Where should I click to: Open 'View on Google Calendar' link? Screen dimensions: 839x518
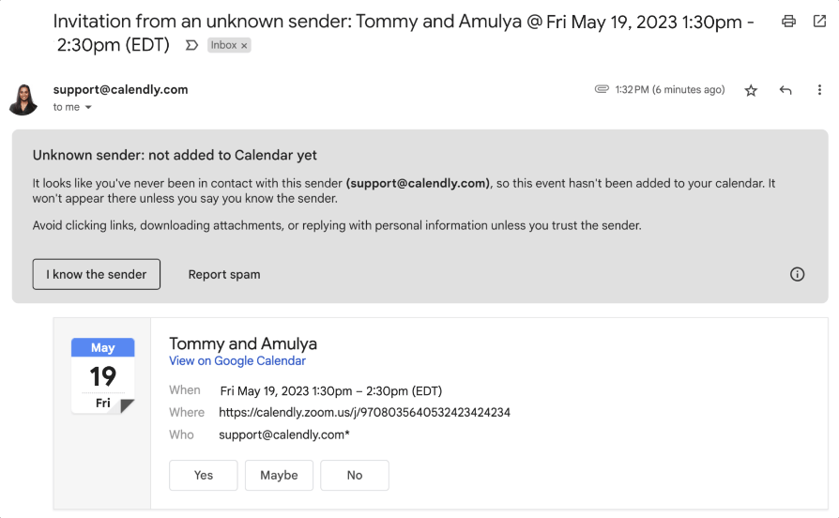pyautogui.click(x=237, y=361)
